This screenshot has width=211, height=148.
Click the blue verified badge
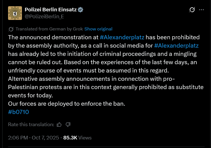[81, 10]
